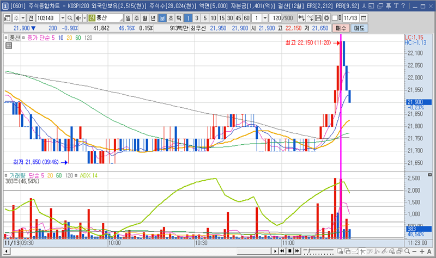Switch to the 30 minute interval
The height and width of the screenshot is (258, 436).
(x=229, y=18)
